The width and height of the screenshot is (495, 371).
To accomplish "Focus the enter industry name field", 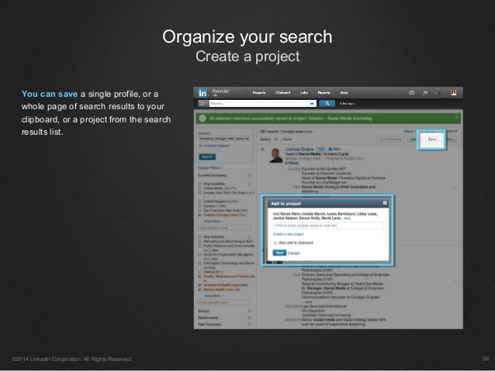I will coord(224,302).
